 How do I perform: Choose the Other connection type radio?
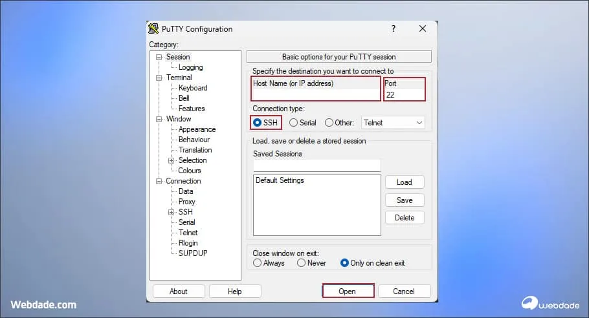click(x=329, y=123)
